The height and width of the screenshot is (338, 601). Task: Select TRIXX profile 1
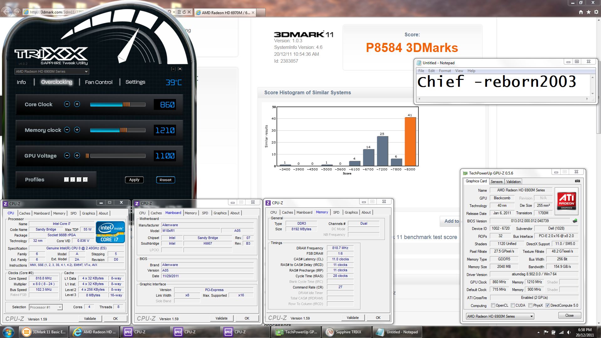66,179
